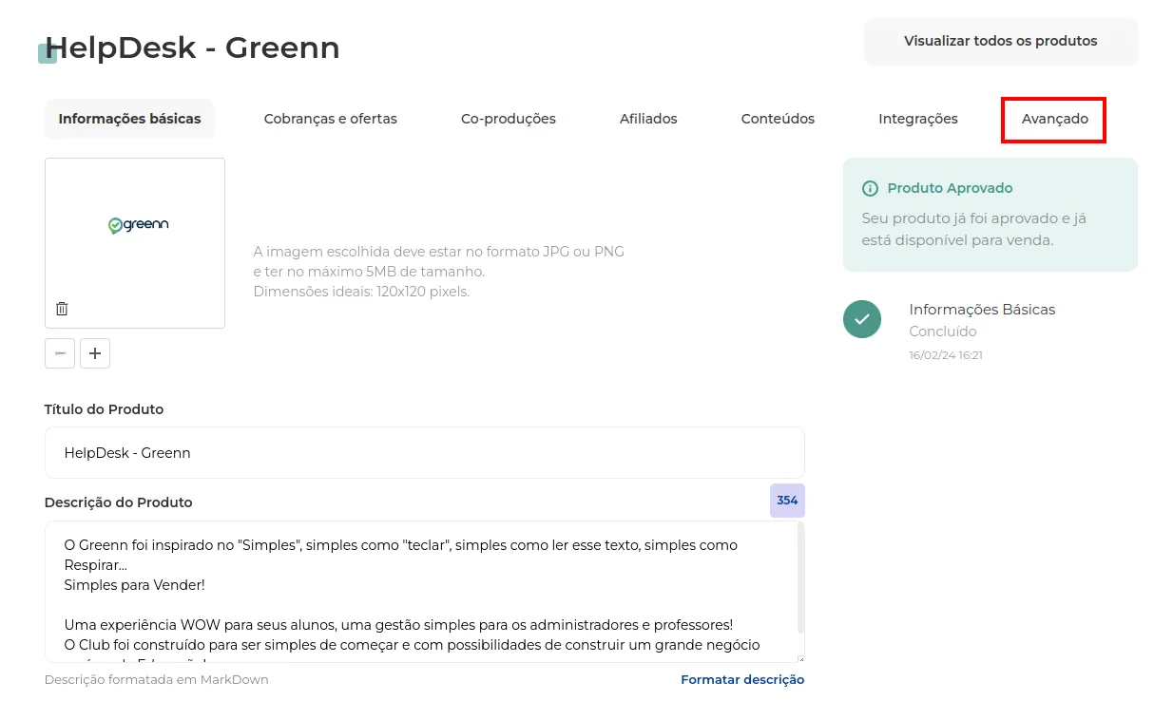Click the Produto Aprovado status title
Screen dimensions: 1154x701
950,188
